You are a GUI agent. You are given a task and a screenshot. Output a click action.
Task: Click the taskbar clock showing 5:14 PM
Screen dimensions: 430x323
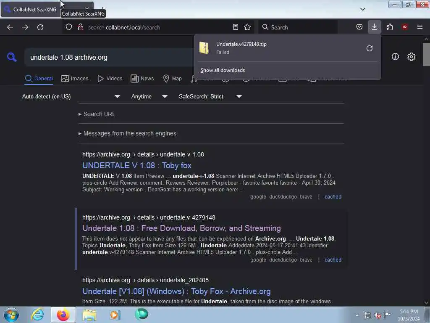[x=409, y=315]
